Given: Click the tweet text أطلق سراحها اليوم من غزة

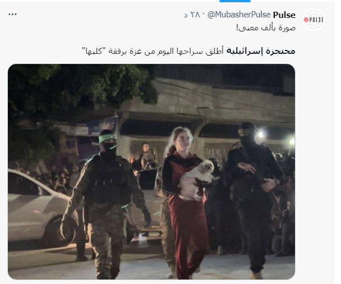Looking at the screenshot, I should (x=175, y=51).
